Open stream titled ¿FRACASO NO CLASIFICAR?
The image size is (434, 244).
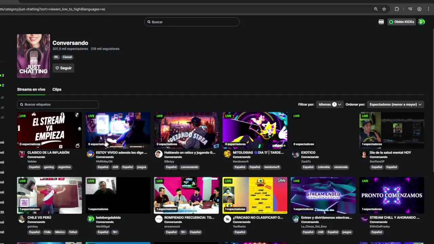click(x=258, y=218)
